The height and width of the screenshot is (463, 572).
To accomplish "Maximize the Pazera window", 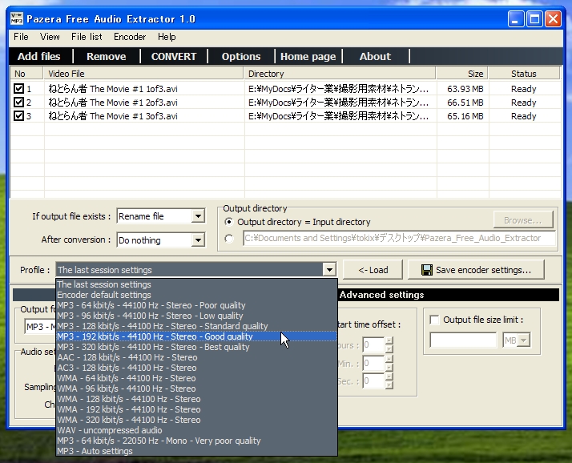I will point(534,18).
